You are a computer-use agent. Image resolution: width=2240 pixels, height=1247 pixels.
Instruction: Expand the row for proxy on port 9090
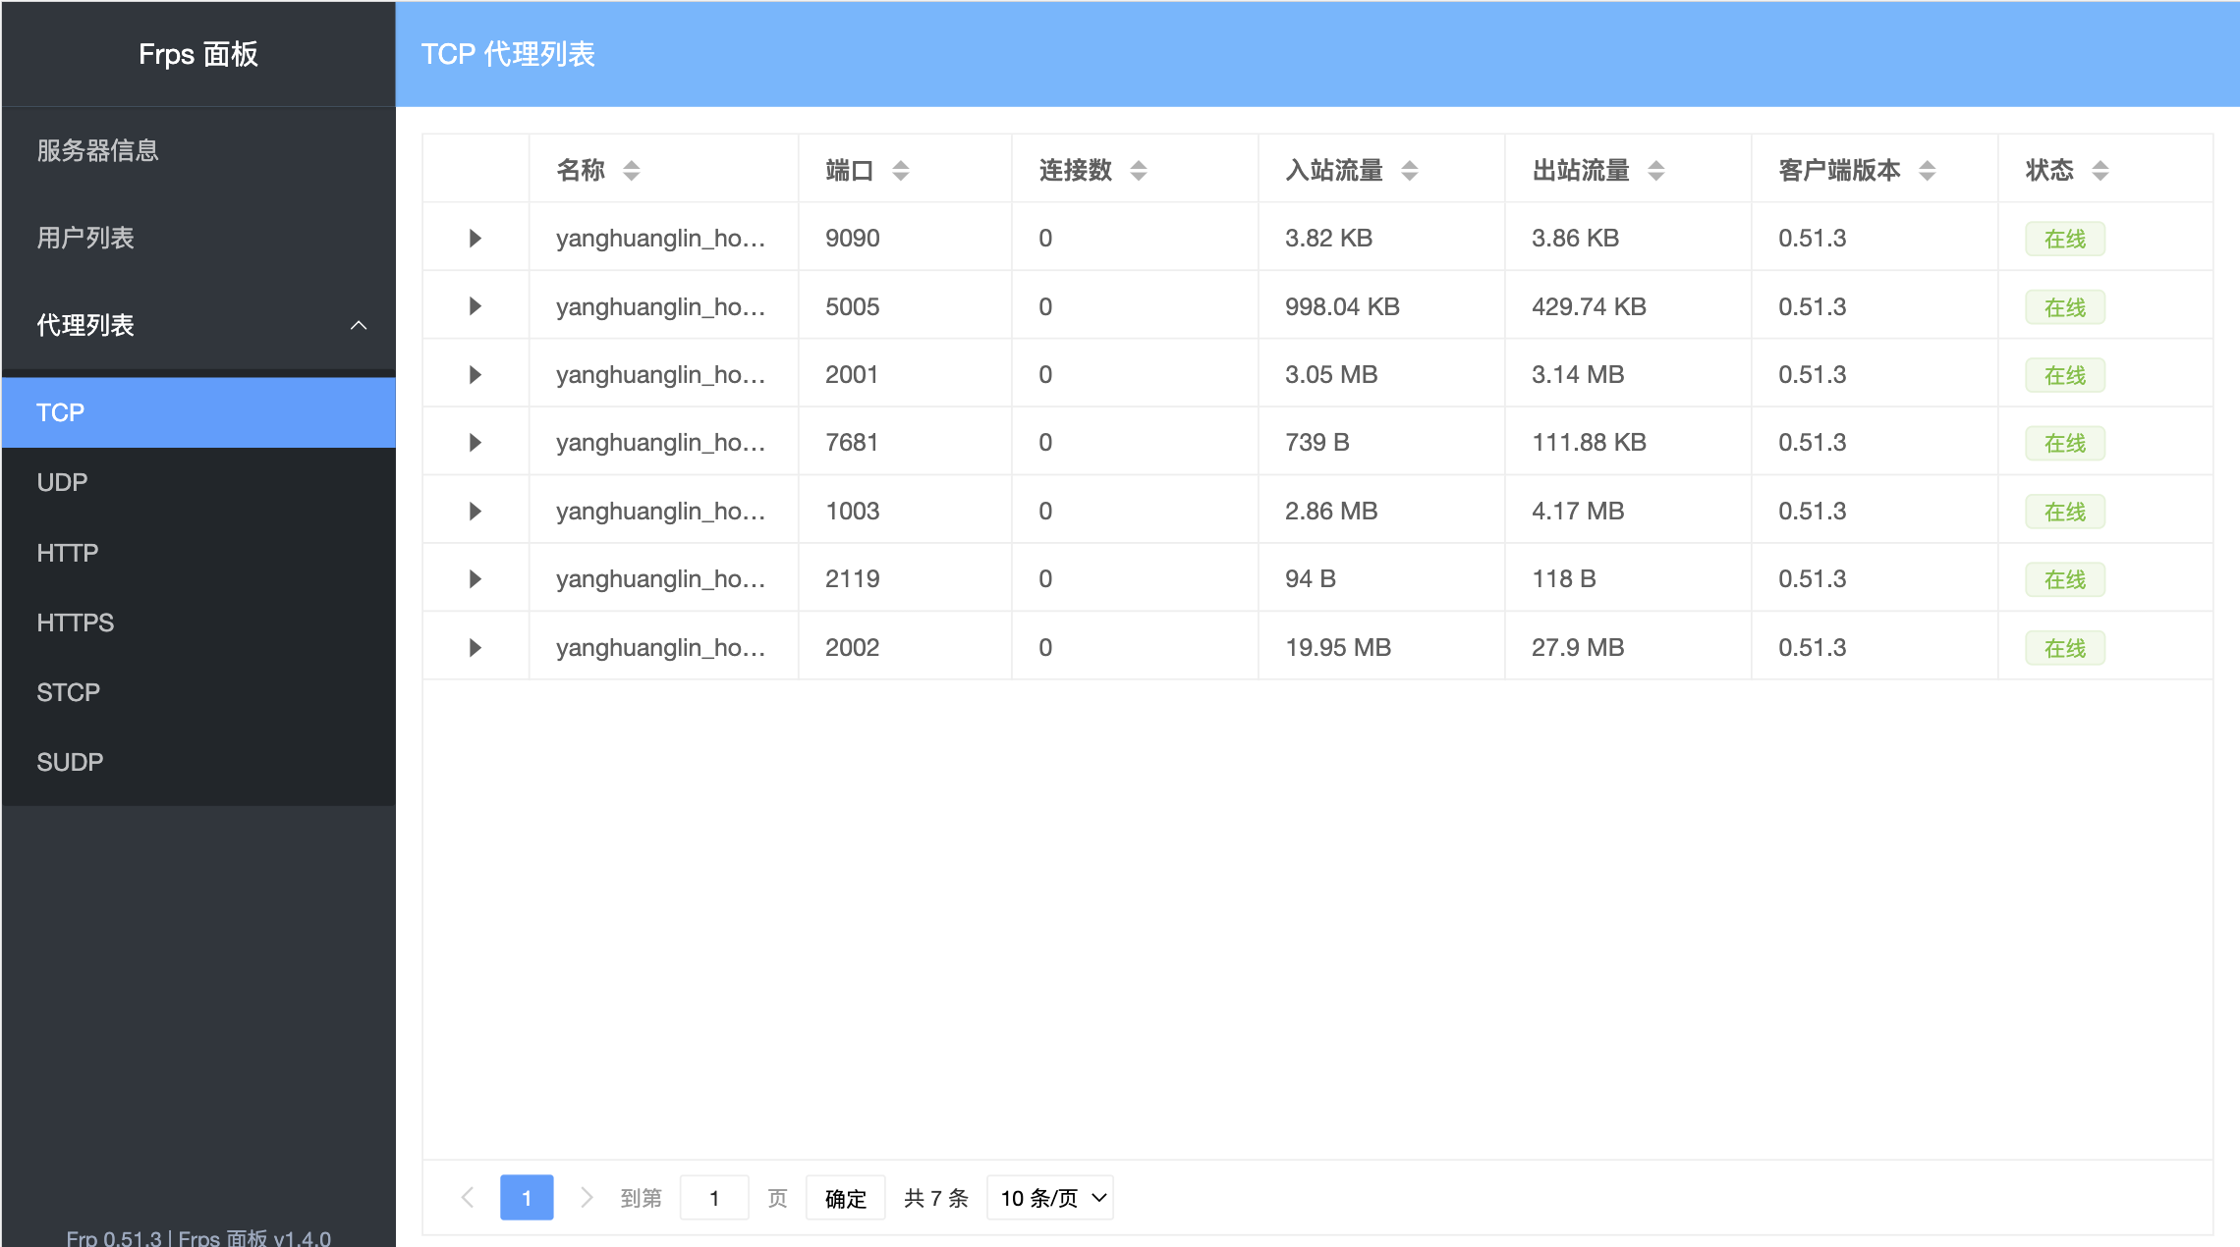pos(476,238)
